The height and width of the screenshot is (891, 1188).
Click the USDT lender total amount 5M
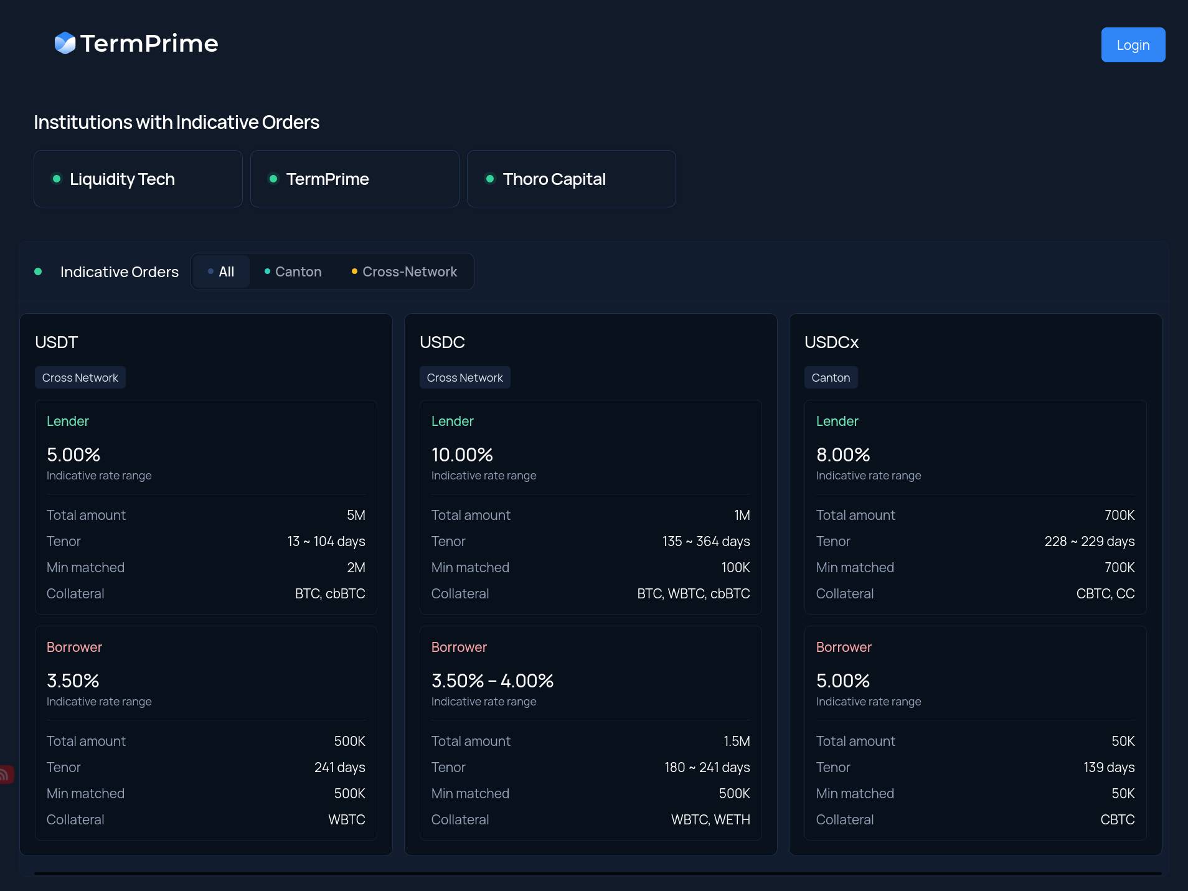coord(356,515)
